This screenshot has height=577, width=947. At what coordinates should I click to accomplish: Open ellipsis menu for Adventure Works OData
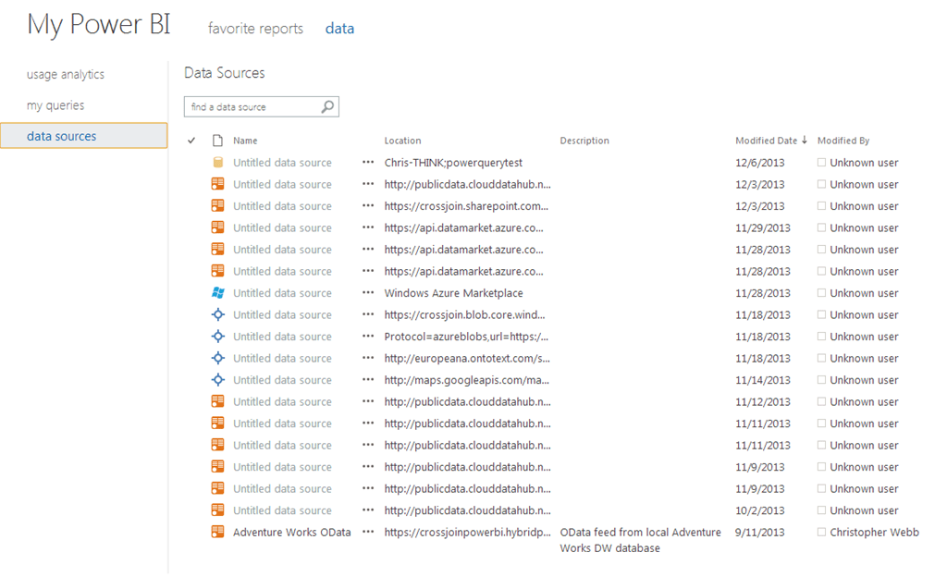(368, 532)
